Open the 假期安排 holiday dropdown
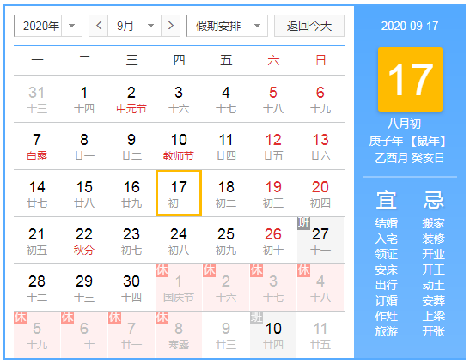Viewport: 470px width, 363px height. click(x=227, y=26)
